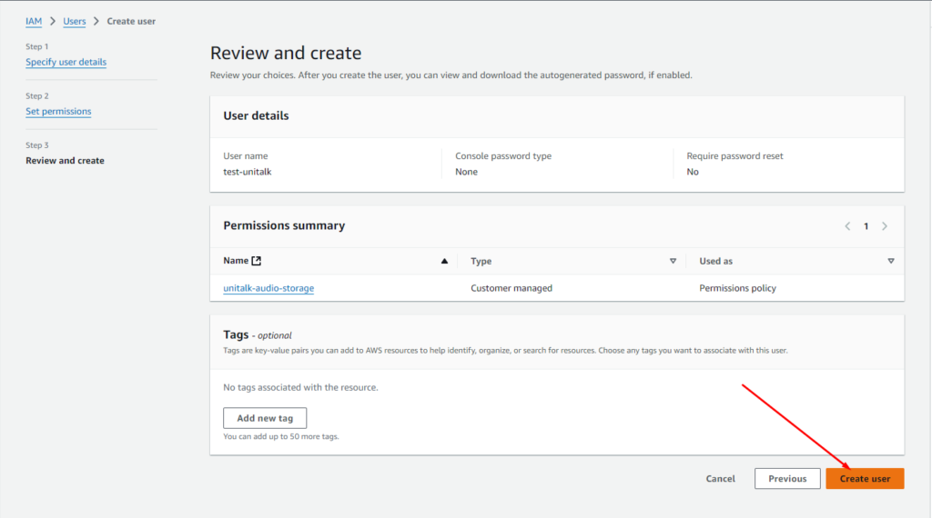Select page 1 in permissions pagination

coord(866,226)
